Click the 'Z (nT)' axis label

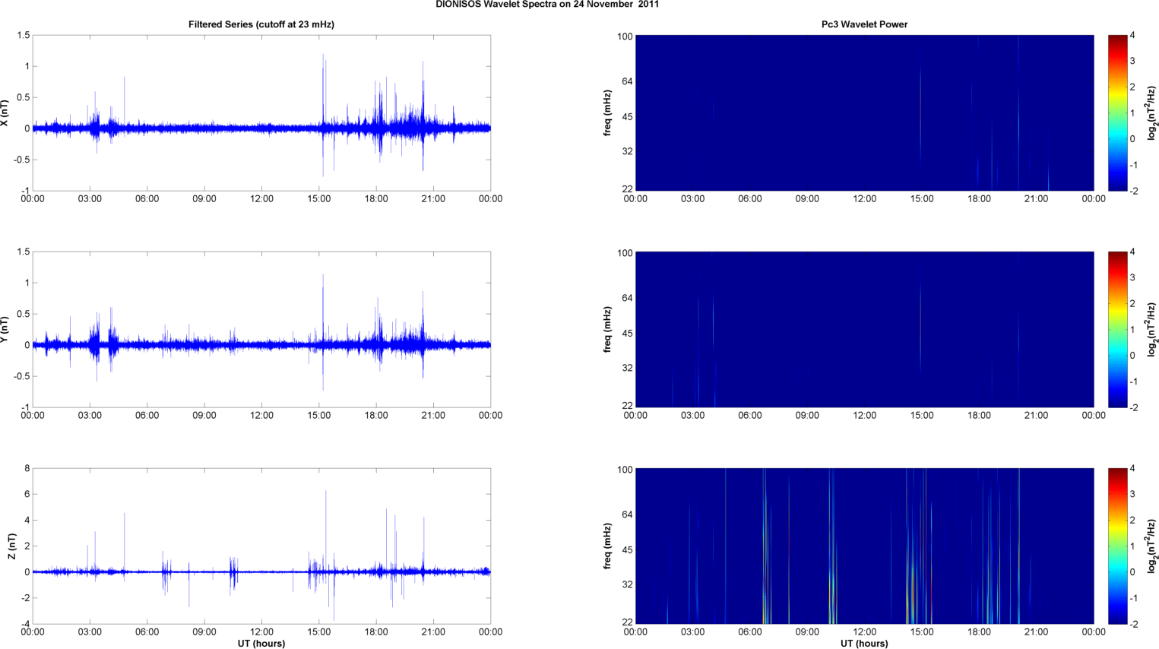11,546
